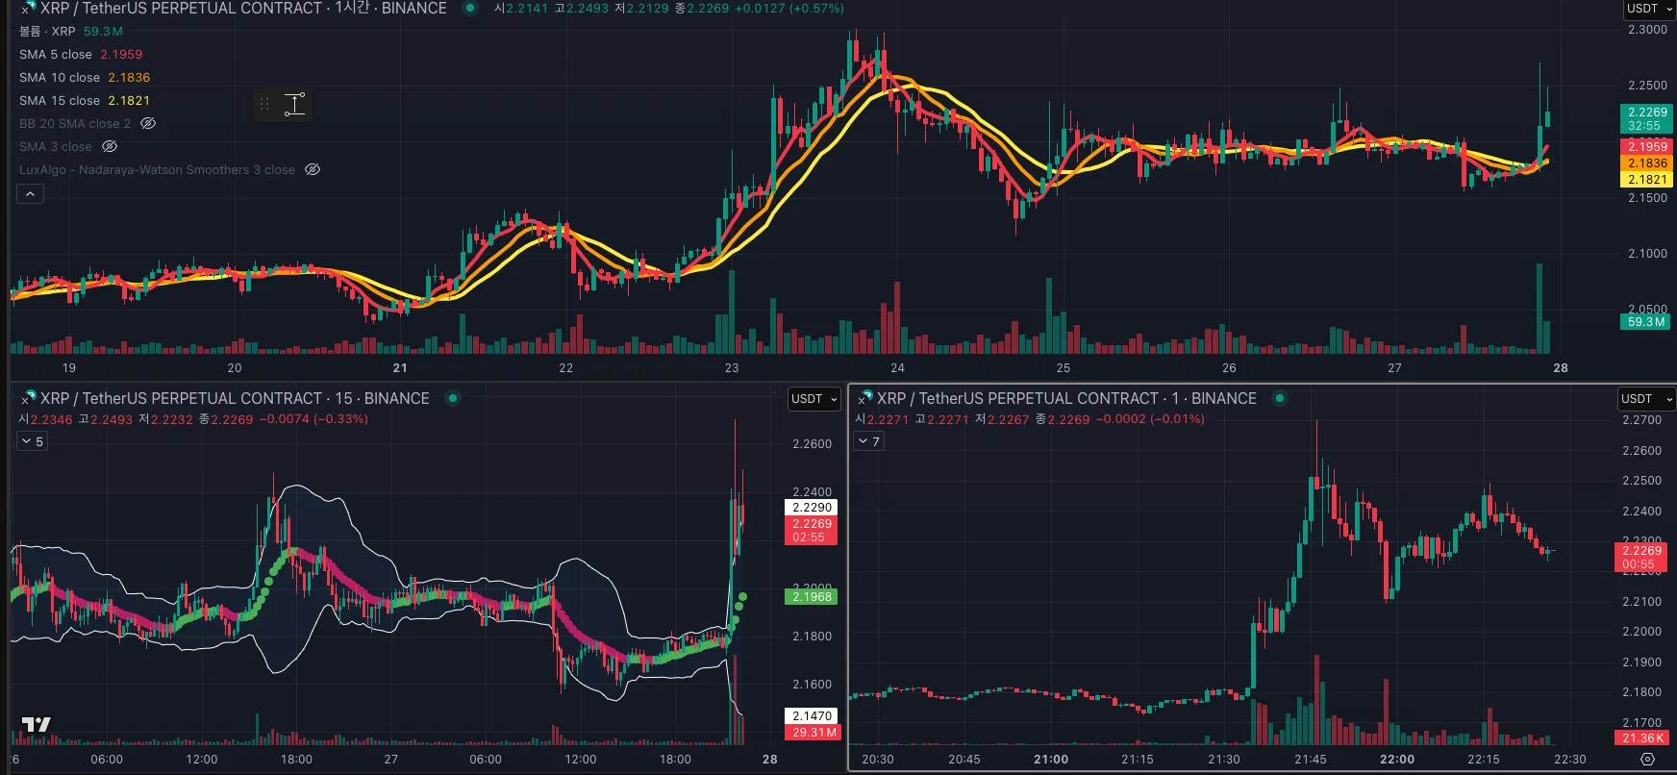Expand the 7 indicators legend on 1-minute chart

click(x=869, y=441)
